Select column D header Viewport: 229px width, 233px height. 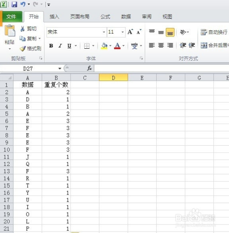pyautogui.click(x=114, y=78)
